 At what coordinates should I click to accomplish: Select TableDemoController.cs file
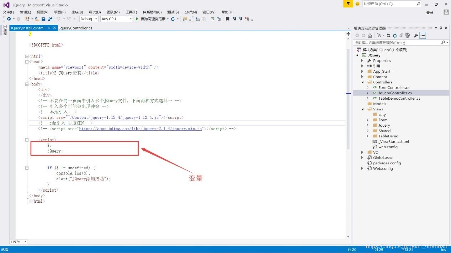coord(399,98)
